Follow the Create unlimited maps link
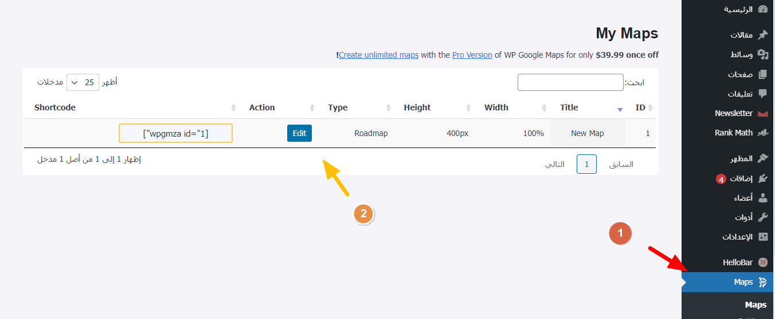 pyautogui.click(x=378, y=55)
